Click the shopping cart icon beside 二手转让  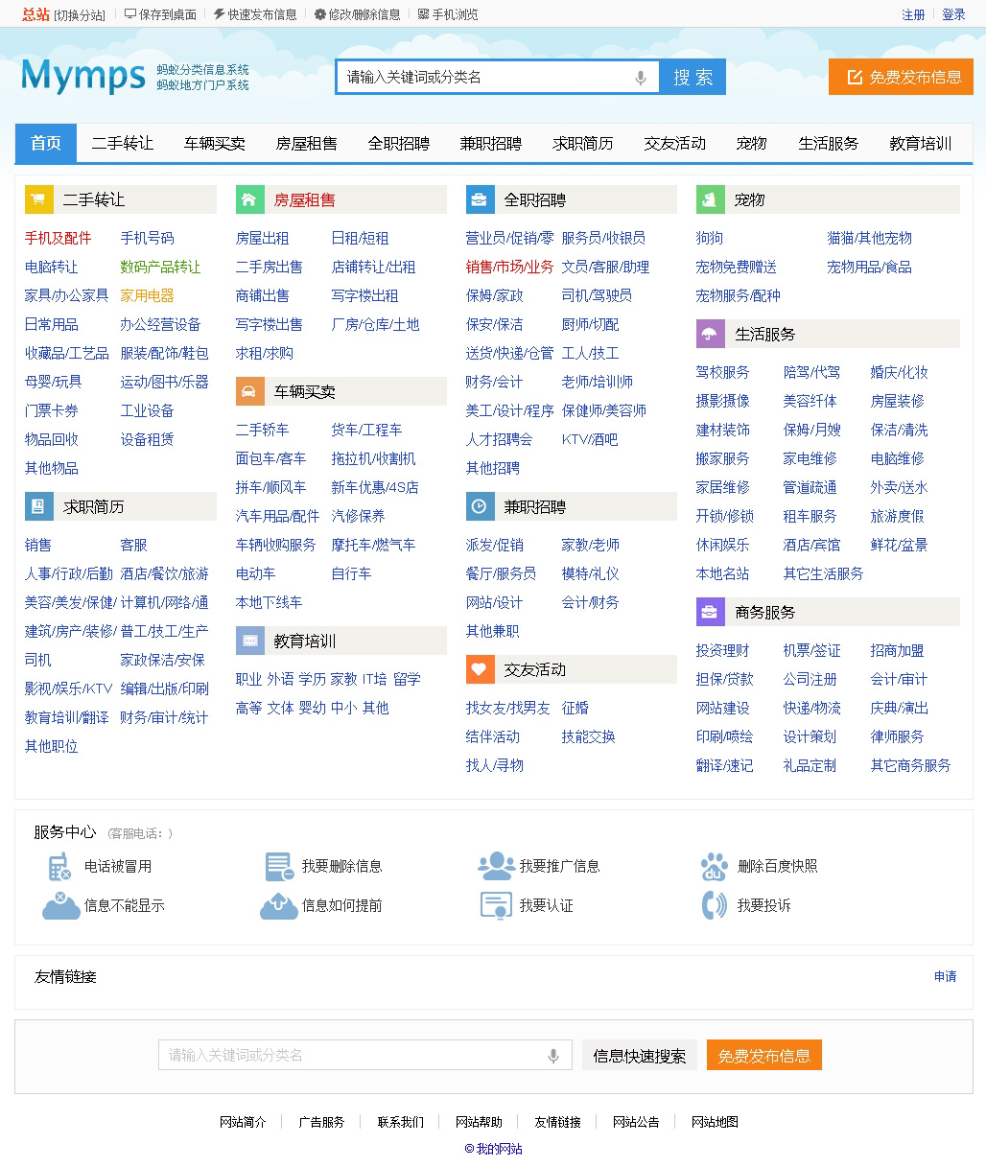click(38, 199)
